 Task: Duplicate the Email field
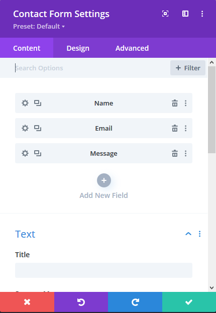coord(38,128)
